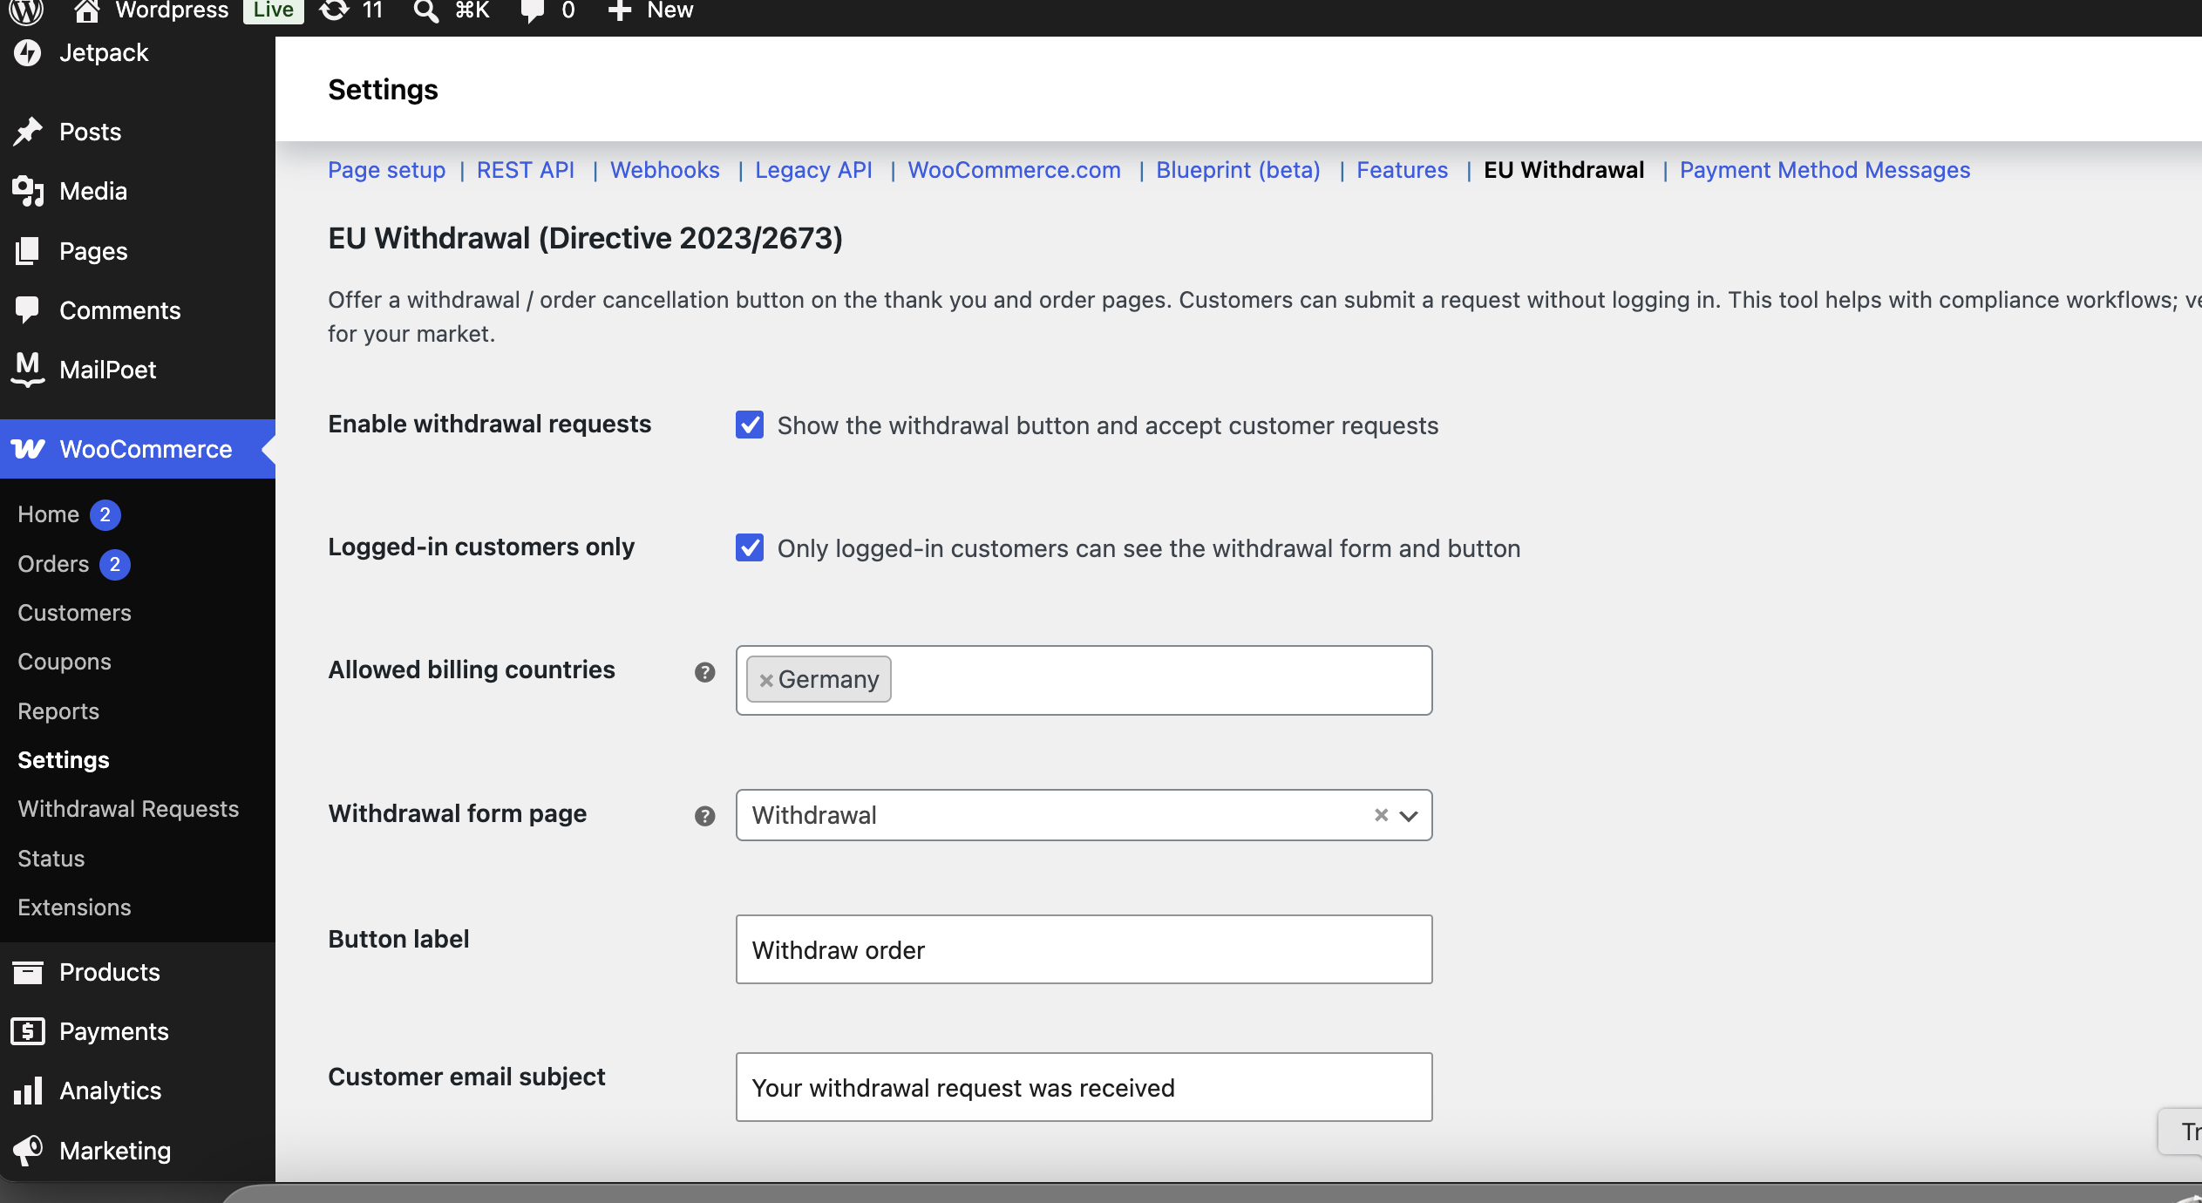Click the New content link in admin bar
2202x1203 pixels.
669,10
